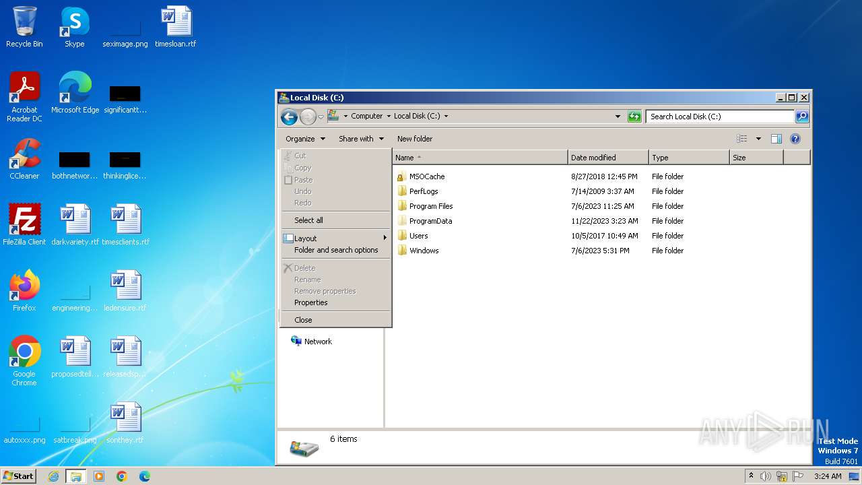Sort by the Date modified column header

[x=608, y=158]
